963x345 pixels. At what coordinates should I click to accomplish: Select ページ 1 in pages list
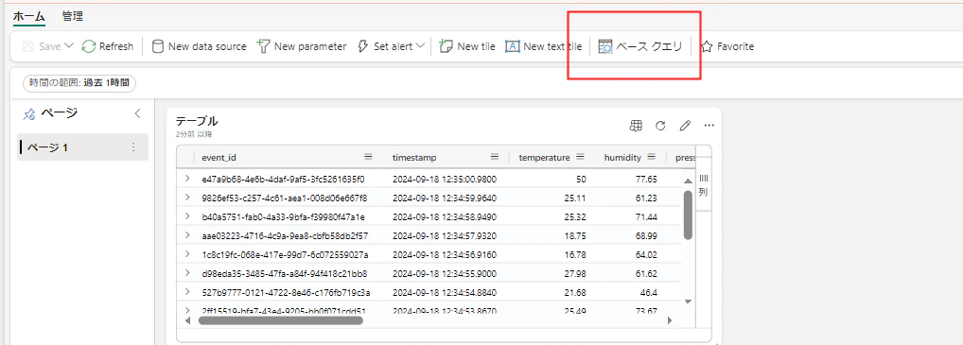pyautogui.click(x=82, y=147)
